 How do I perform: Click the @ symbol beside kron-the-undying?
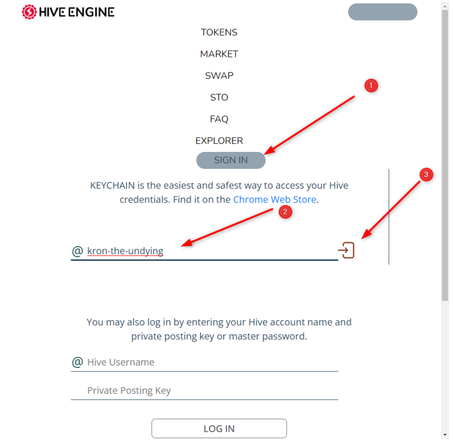pos(77,251)
